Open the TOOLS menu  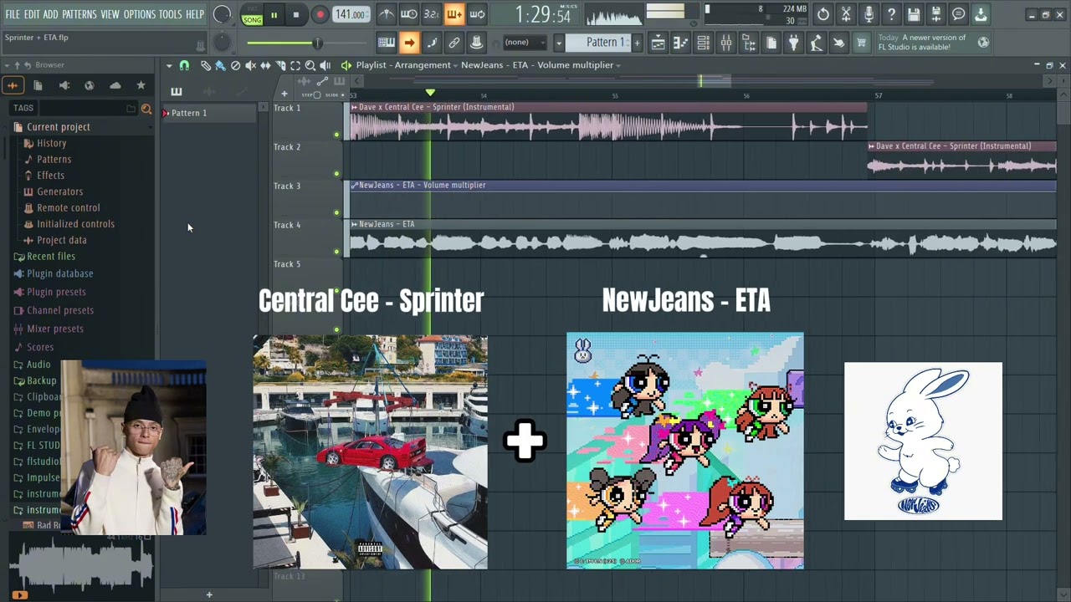[171, 14]
